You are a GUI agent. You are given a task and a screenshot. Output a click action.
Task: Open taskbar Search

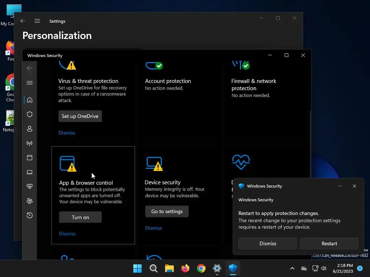coord(153,268)
